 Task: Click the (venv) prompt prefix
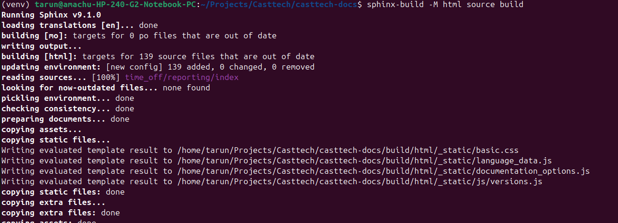click(x=16, y=4)
